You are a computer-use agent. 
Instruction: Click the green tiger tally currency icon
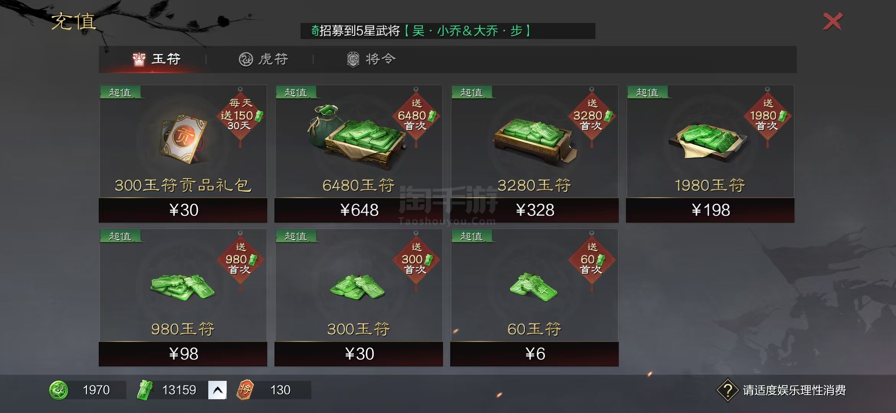point(59,390)
